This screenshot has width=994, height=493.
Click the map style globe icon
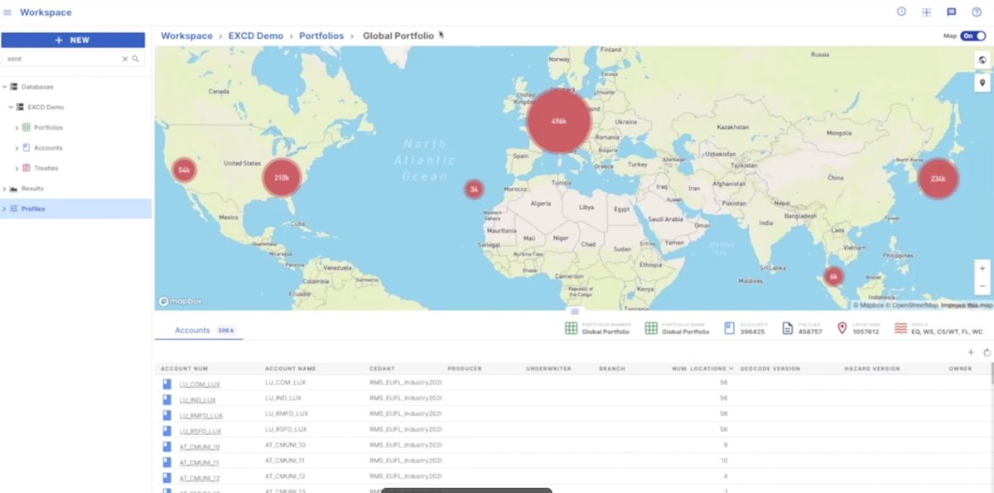982,59
